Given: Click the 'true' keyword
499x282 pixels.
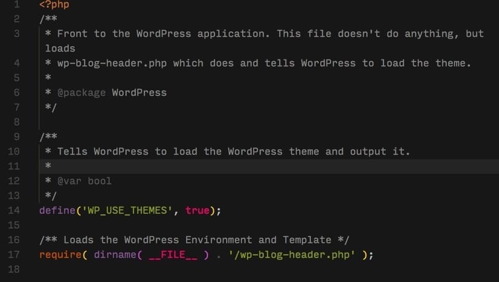Looking at the screenshot, I should point(197,210).
